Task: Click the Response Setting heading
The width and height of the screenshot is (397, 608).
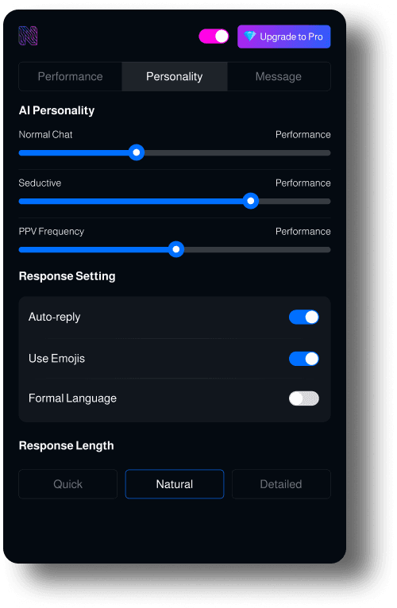Action: [67, 276]
